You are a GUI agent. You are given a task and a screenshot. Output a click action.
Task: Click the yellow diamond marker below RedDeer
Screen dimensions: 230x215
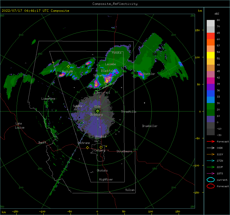click(105, 83)
